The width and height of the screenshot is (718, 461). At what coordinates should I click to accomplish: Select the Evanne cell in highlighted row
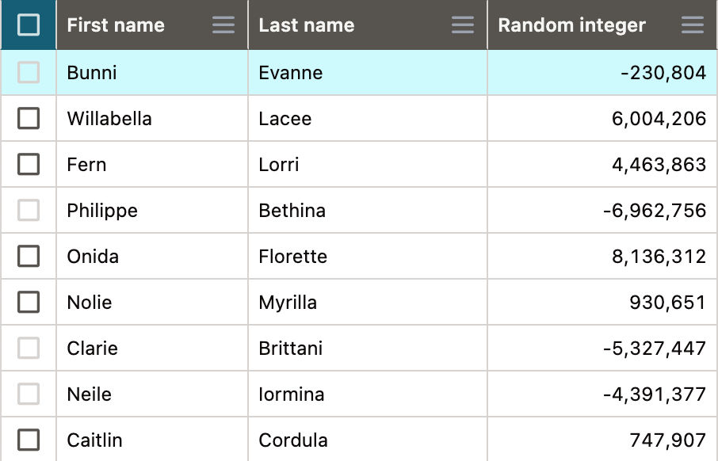368,72
